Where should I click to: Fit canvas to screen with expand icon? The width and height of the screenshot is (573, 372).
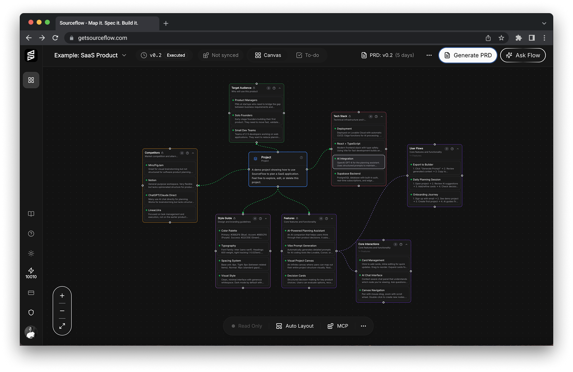point(62,326)
